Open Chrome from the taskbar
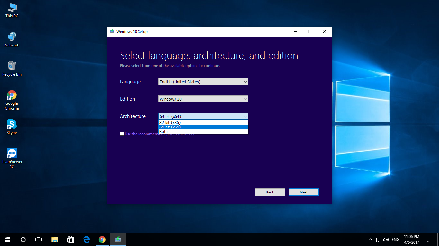The height and width of the screenshot is (246, 439). click(x=102, y=240)
